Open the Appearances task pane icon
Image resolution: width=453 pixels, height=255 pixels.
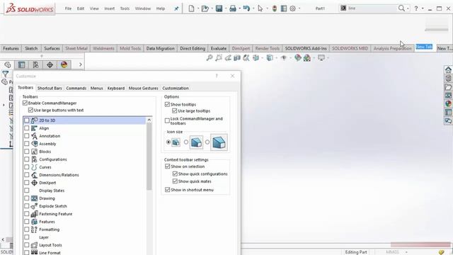click(x=448, y=103)
